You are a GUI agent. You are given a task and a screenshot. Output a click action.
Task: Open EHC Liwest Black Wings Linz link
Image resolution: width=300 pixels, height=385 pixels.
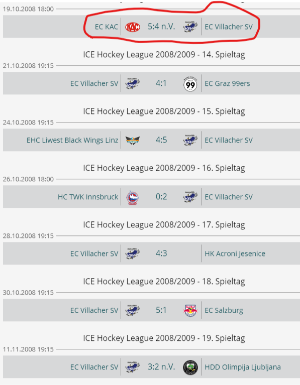tap(72, 141)
